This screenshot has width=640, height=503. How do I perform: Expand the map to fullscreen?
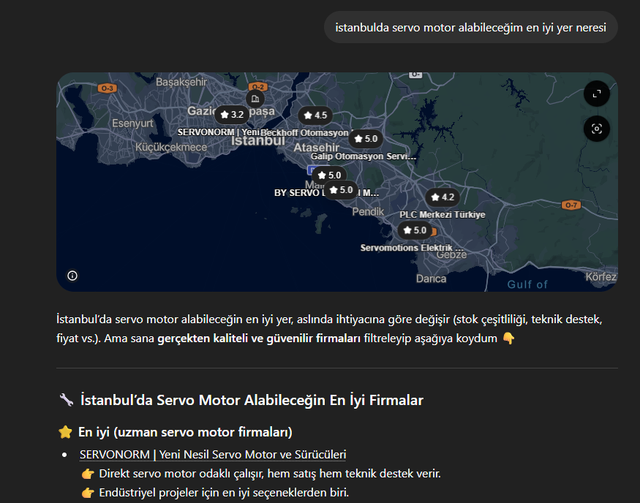tap(596, 94)
